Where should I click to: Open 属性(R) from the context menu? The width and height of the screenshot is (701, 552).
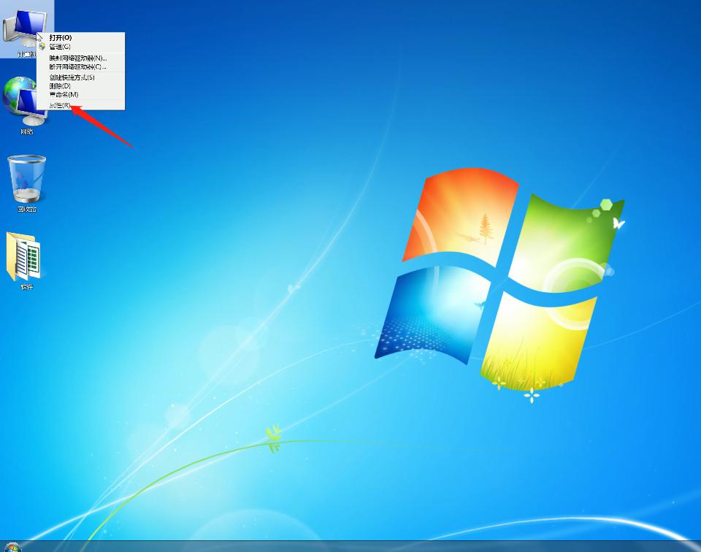coord(80,105)
